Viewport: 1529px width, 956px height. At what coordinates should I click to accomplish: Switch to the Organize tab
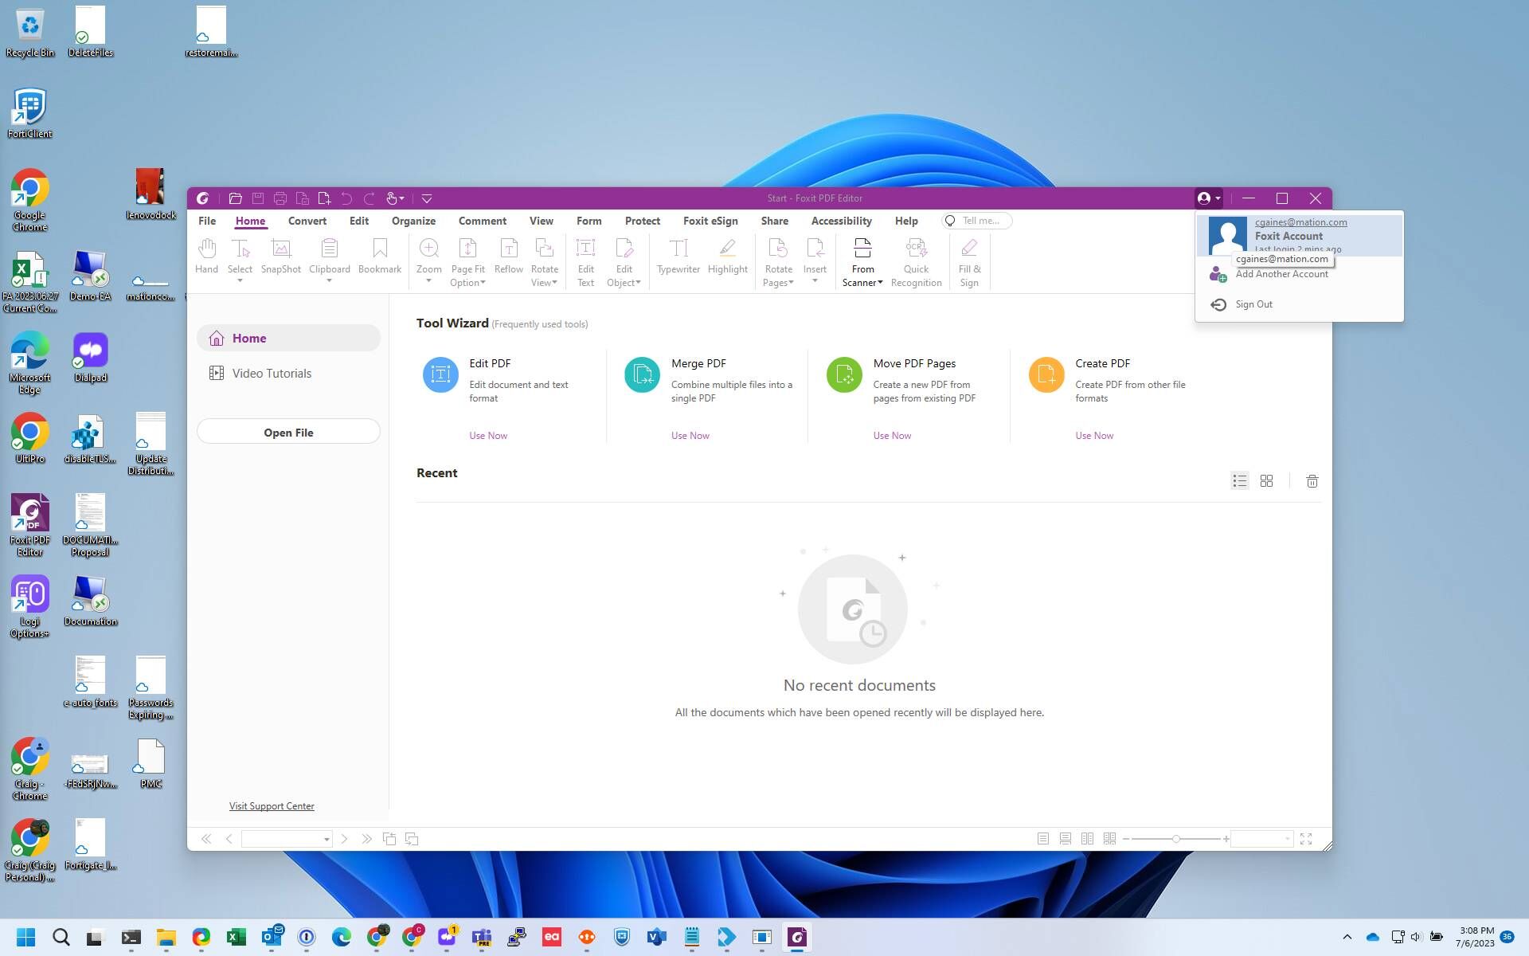pyautogui.click(x=413, y=221)
